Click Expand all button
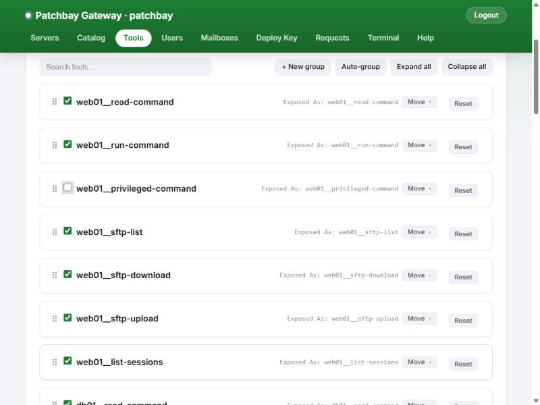540x405 pixels. click(414, 67)
